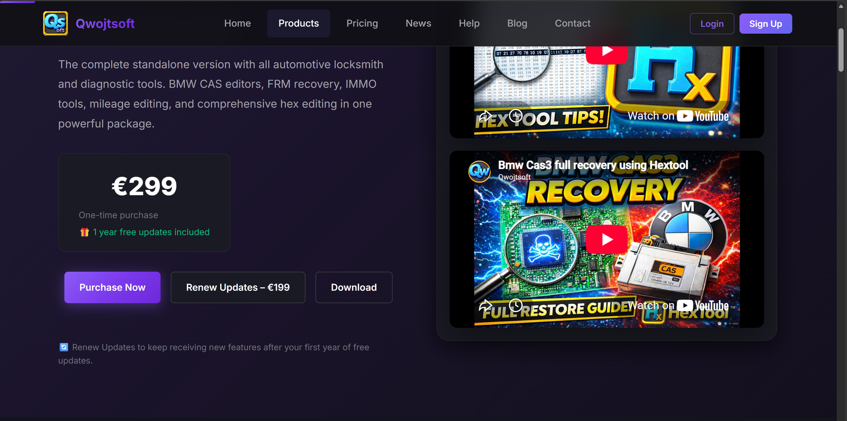847x421 pixels.
Task: Open the Help page
Action: point(469,23)
